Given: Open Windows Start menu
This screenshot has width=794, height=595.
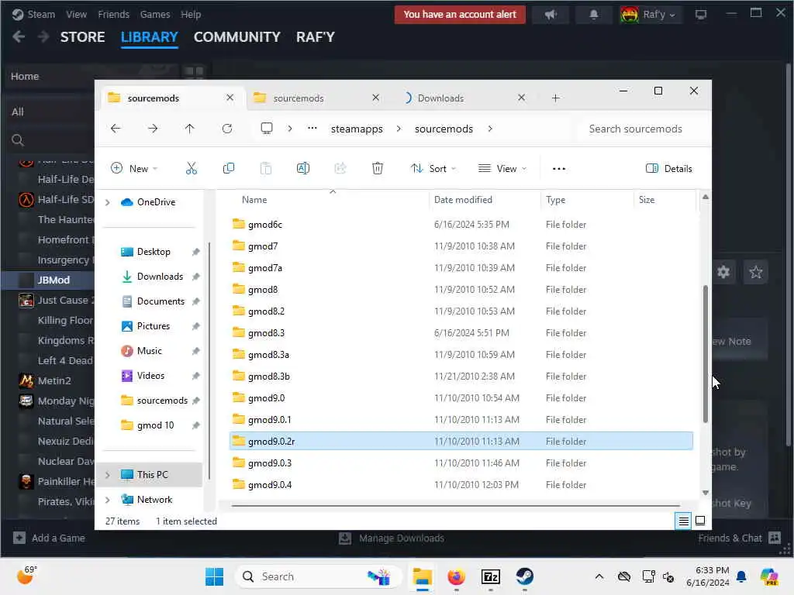Looking at the screenshot, I should (214, 576).
